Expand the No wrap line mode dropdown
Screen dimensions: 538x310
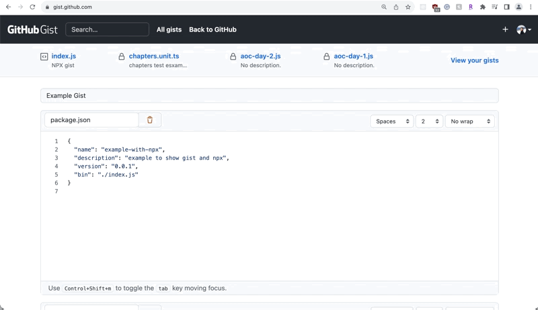point(469,121)
